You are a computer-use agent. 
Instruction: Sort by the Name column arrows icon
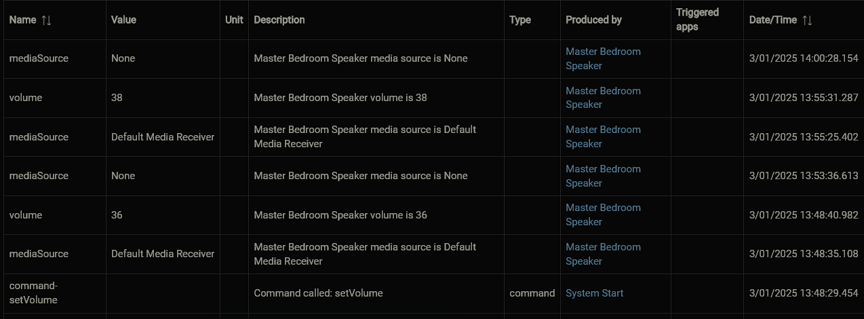[46, 20]
